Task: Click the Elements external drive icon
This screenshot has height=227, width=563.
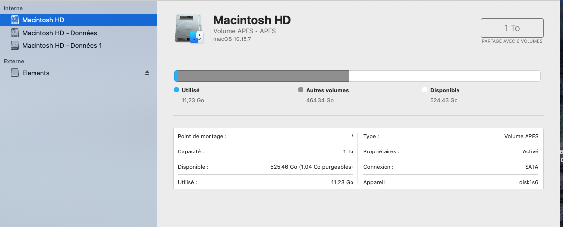Action: 15,73
